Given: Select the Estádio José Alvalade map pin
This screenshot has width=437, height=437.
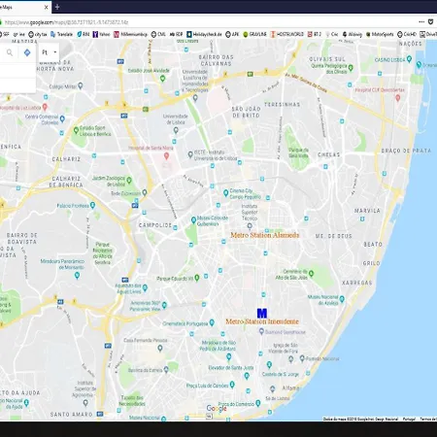Looking at the screenshot, I should pyautogui.click(x=163, y=79).
